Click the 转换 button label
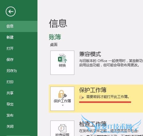 [x=62, y=65]
